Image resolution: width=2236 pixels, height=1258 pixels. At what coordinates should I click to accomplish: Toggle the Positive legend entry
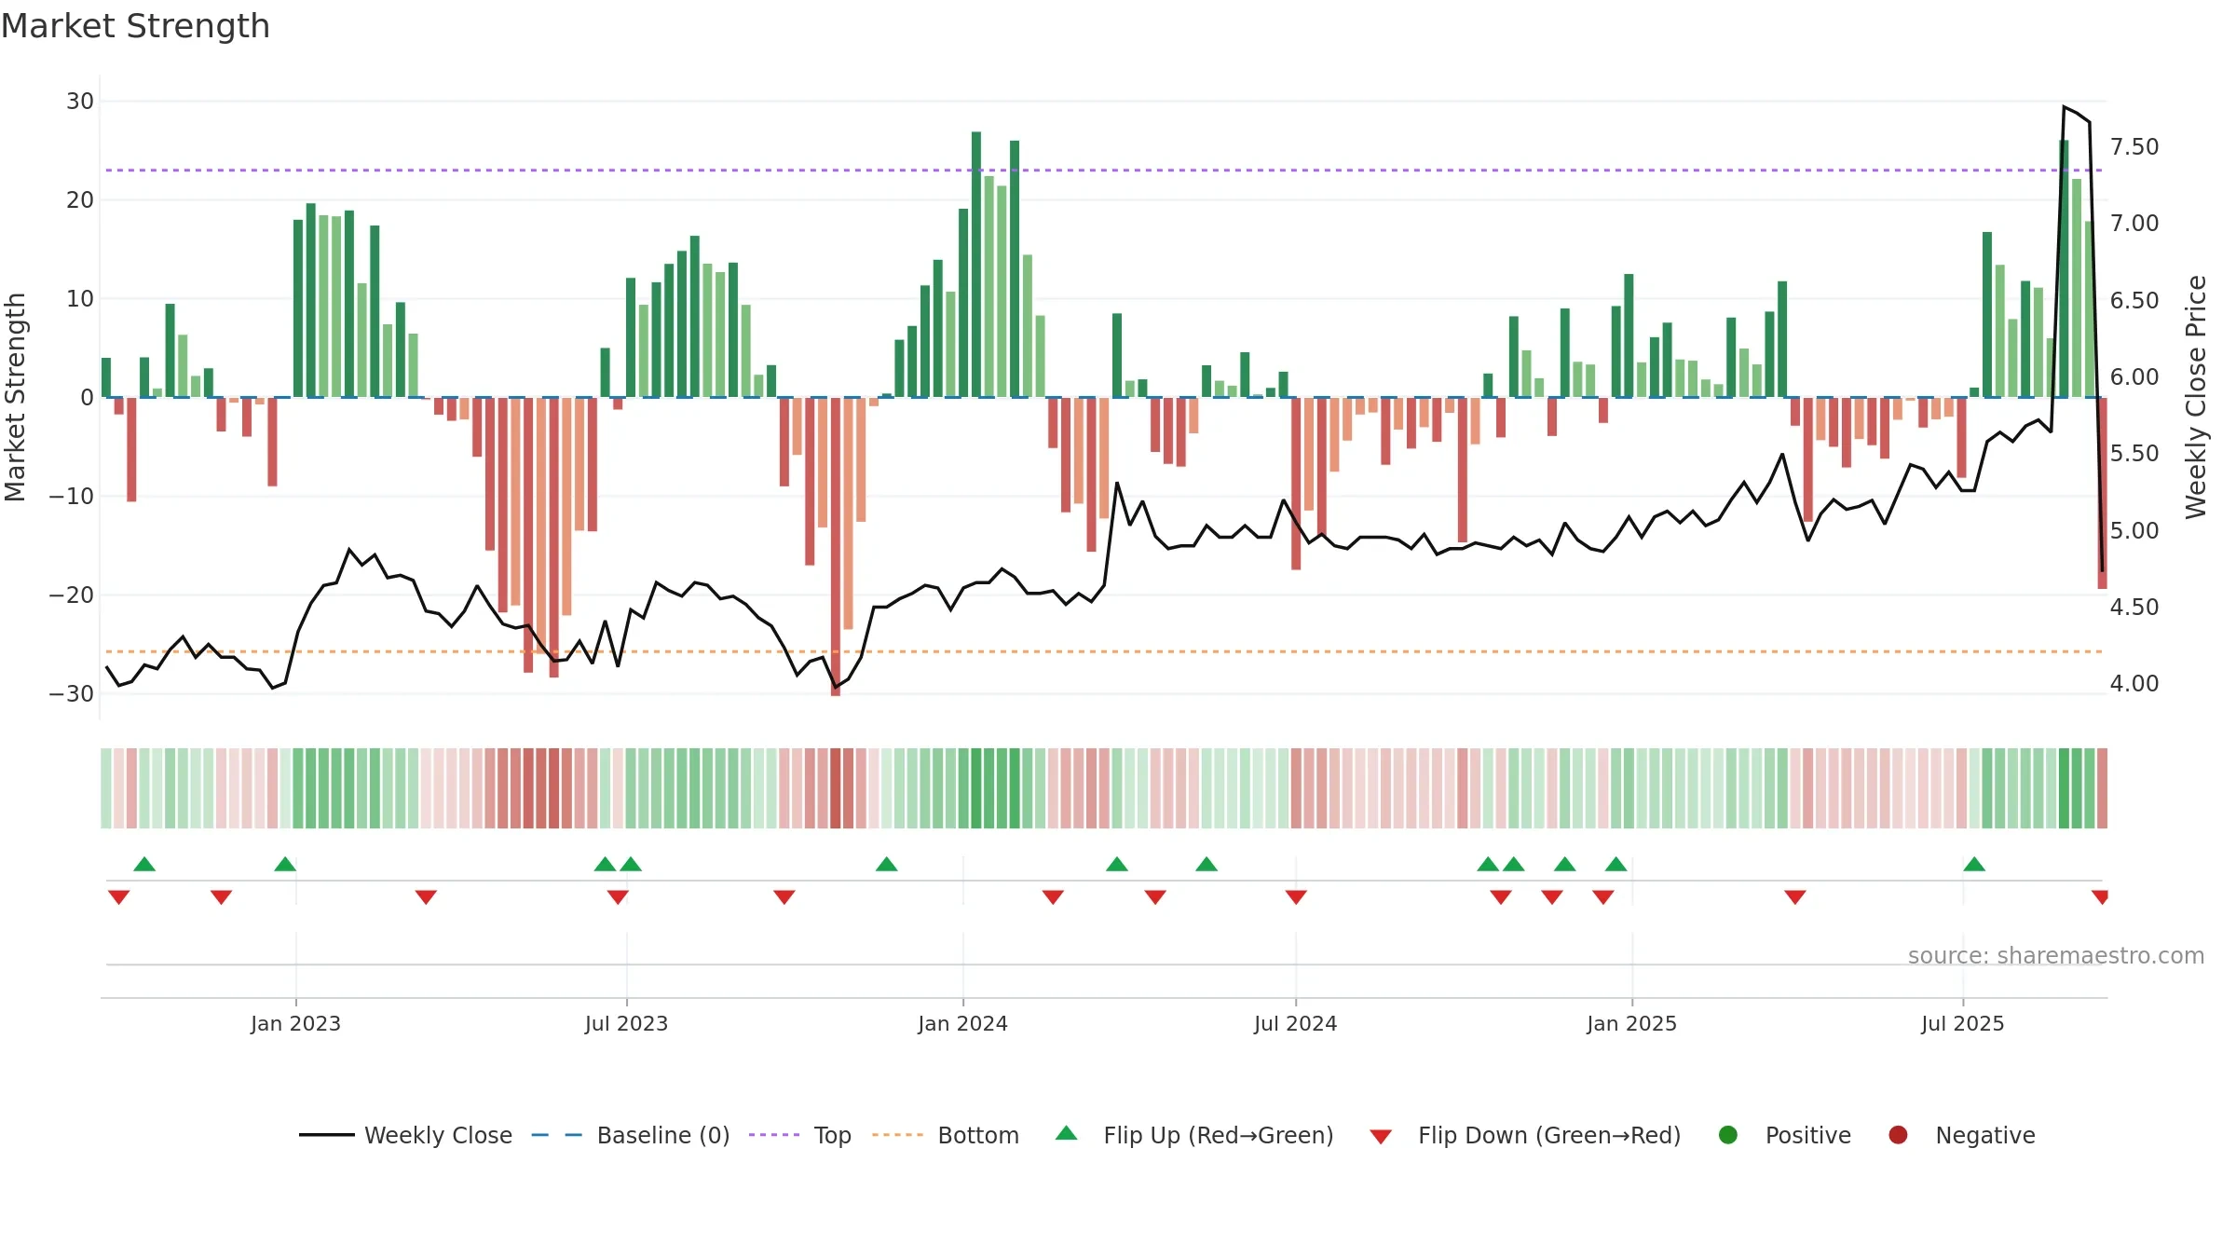pos(1784,1135)
